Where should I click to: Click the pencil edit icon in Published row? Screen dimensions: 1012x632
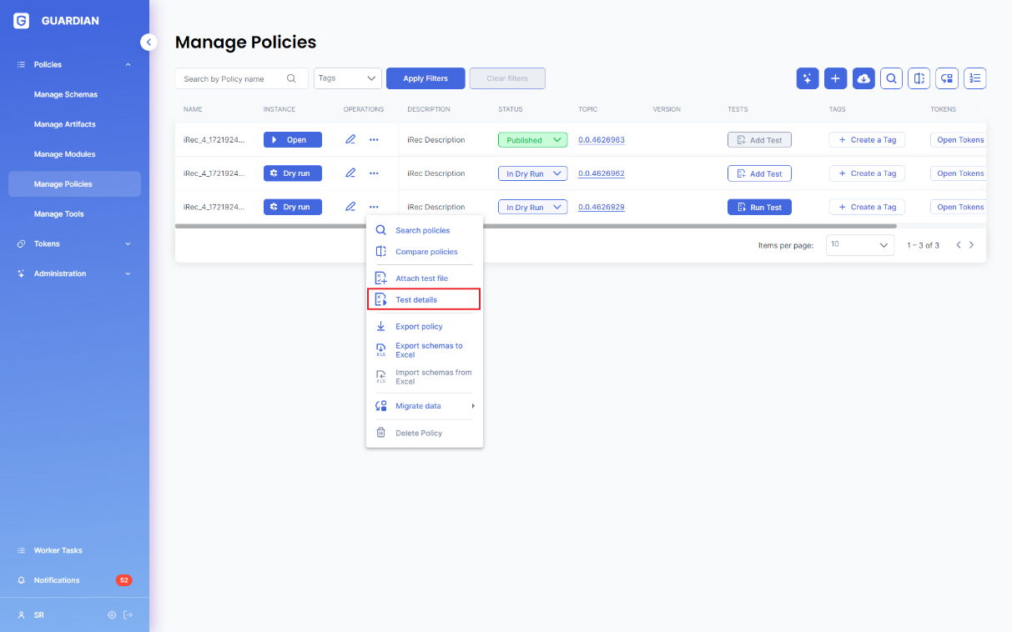click(x=350, y=140)
